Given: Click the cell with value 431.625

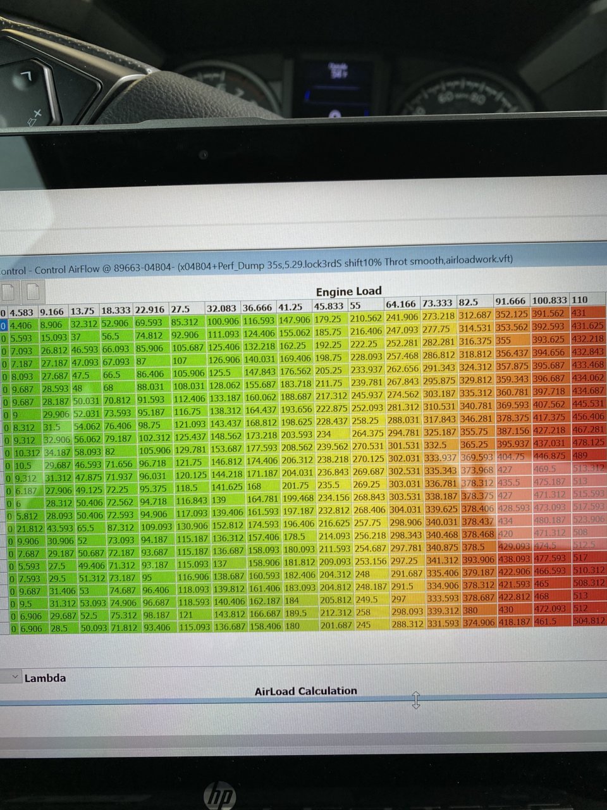Looking at the screenshot, I should point(588,326).
